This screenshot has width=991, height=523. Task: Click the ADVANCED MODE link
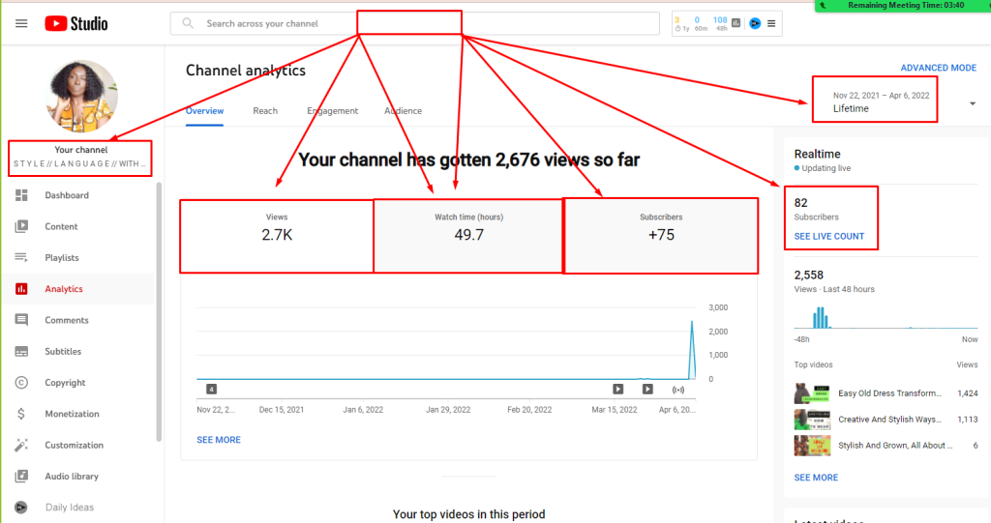click(x=938, y=68)
